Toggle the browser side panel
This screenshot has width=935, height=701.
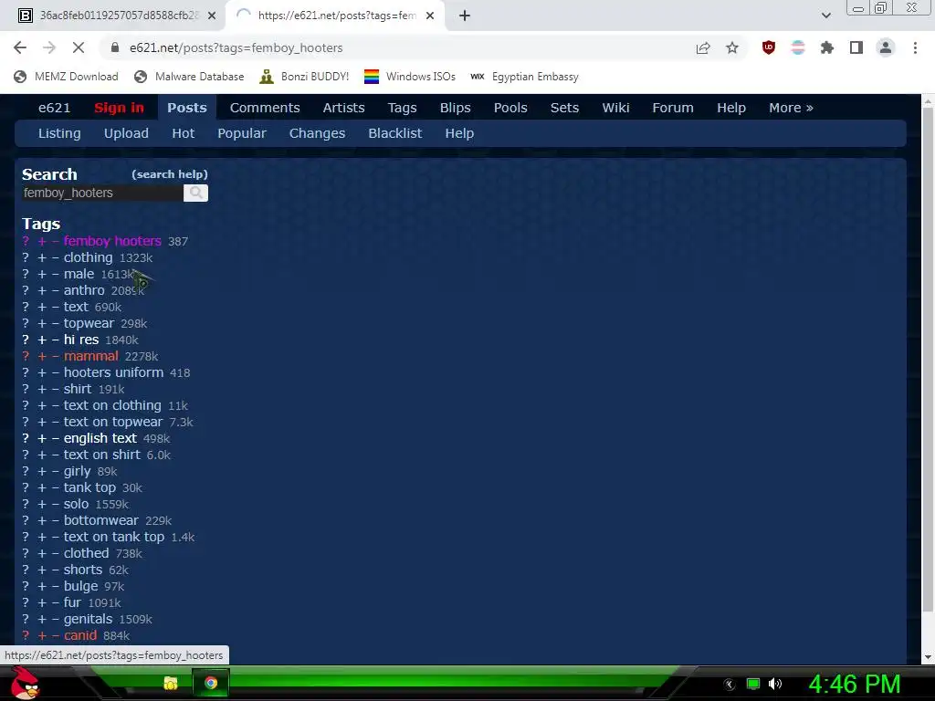856,47
